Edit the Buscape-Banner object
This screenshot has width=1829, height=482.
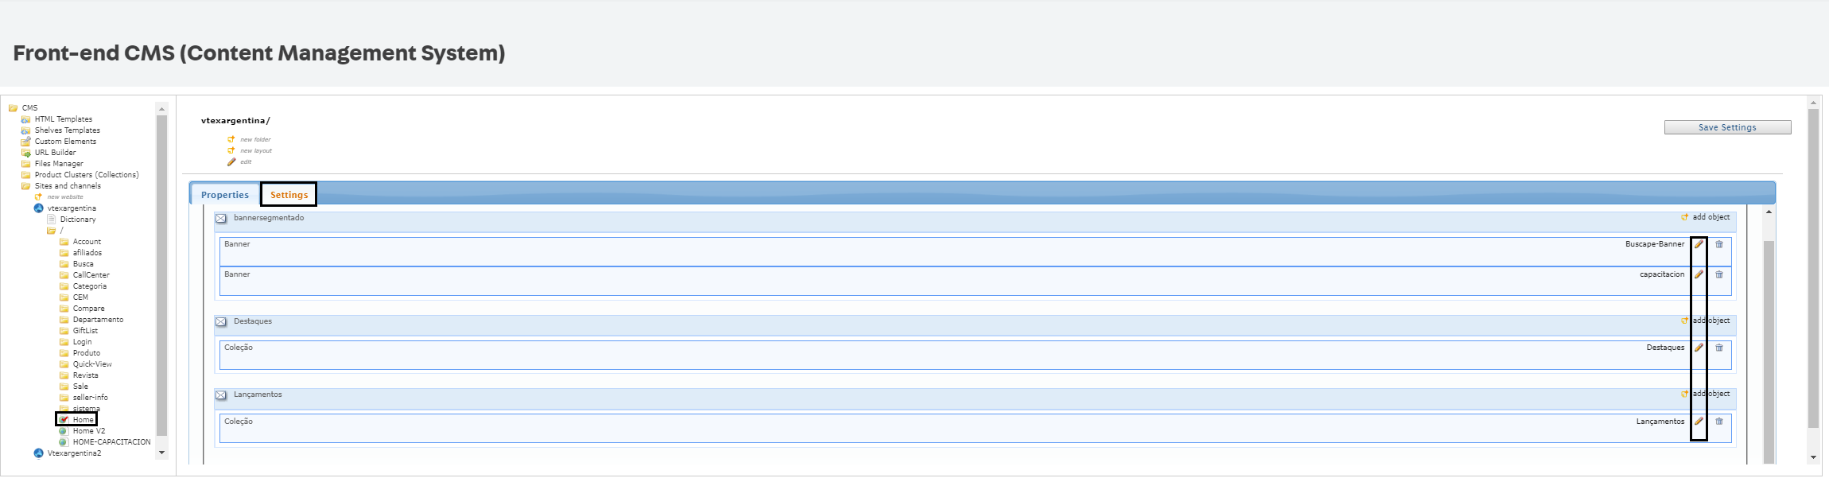pos(1699,245)
